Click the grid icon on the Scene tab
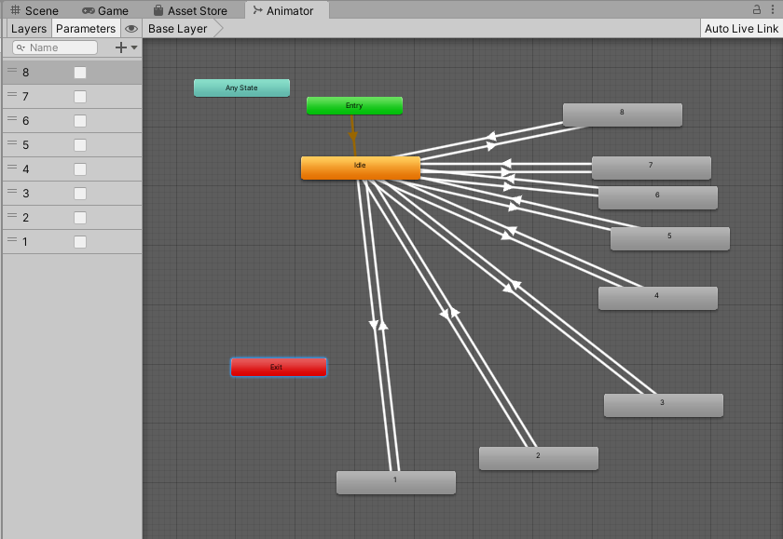Image resolution: width=783 pixels, height=539 pixels. click(15, 9)
